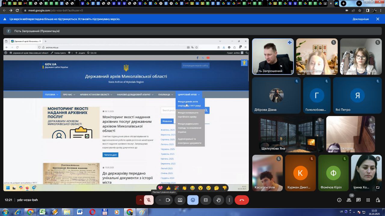
Task: Expand video settings arrow beside camera
Action: click(160, 200)
